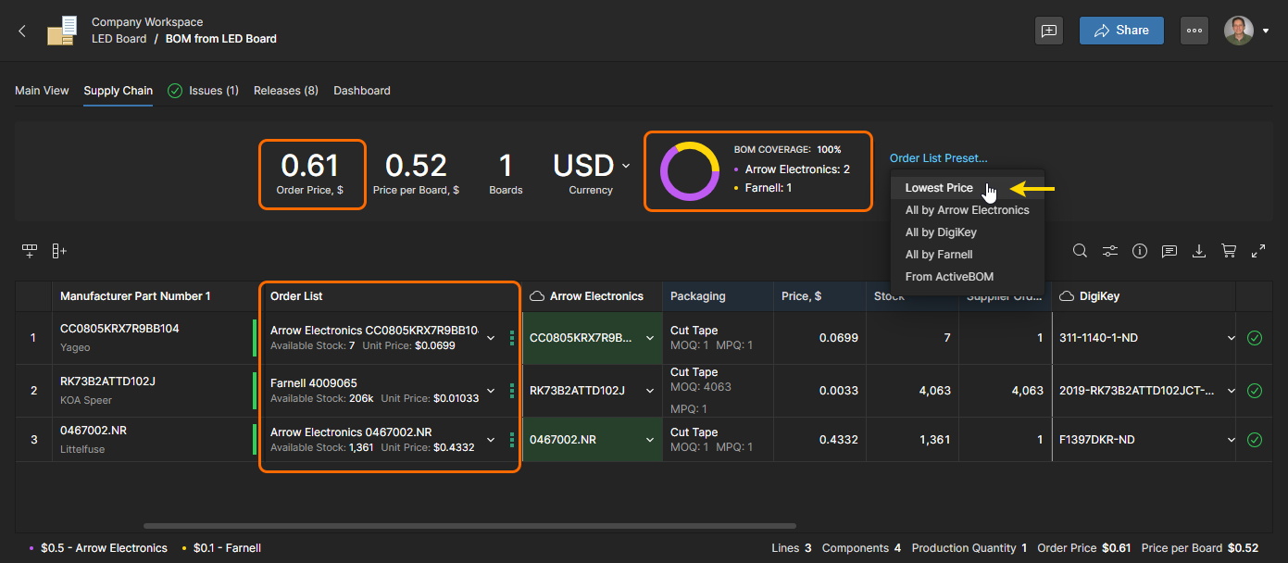
Task: Expand DigiKey dropdown for 311-1140-1-ND
Action: point(1231,338)
